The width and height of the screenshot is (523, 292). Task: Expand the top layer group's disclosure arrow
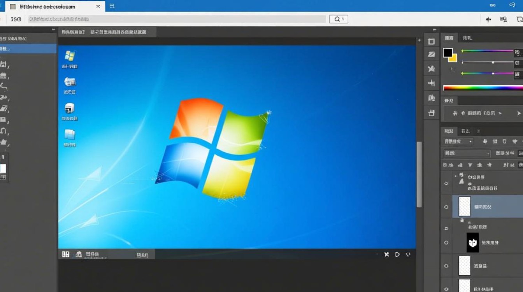pos(456,177)
